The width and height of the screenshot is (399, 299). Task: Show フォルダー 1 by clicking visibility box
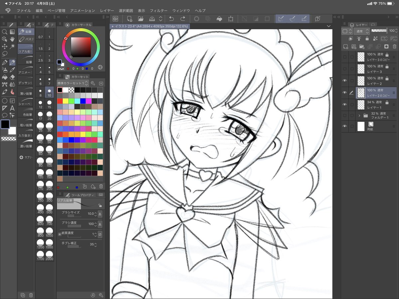click(x=344, y=116)
